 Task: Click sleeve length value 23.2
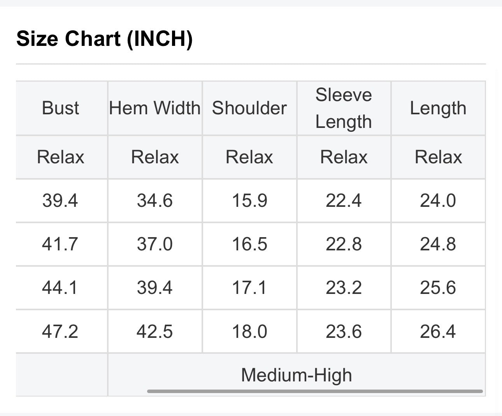[x=344, y=288]
